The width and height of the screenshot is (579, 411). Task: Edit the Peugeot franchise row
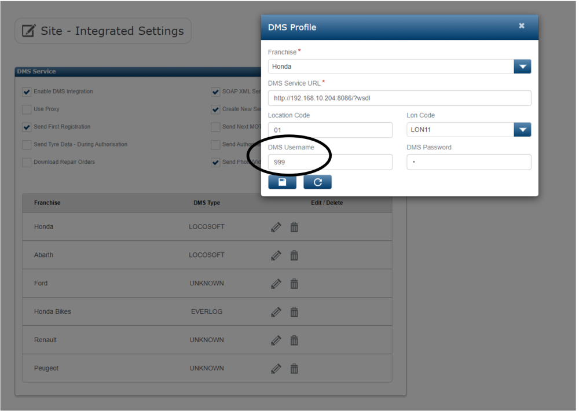(x=276, y=369)
